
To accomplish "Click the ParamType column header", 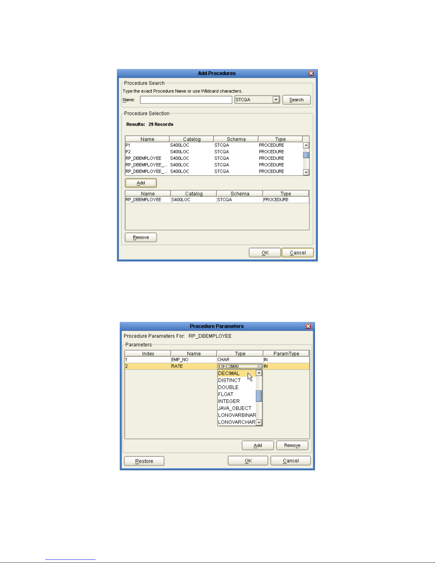I will [286, 353].
